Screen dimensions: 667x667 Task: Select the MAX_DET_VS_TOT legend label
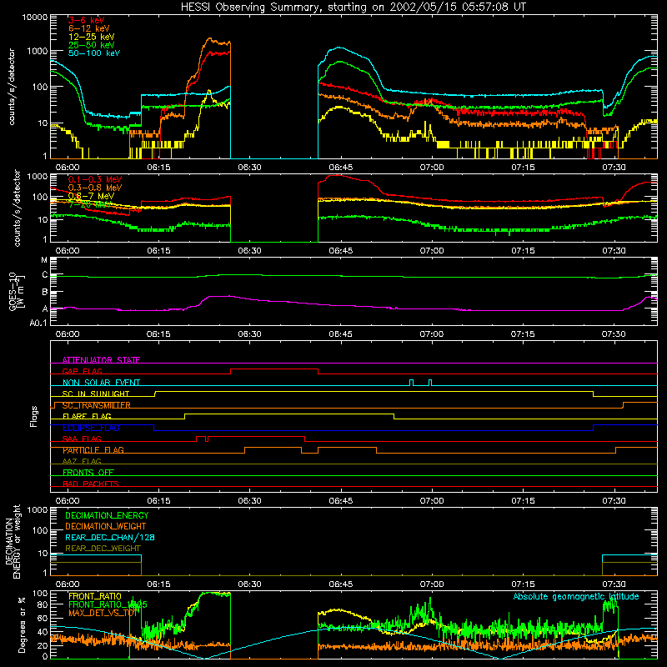[103, 613]
